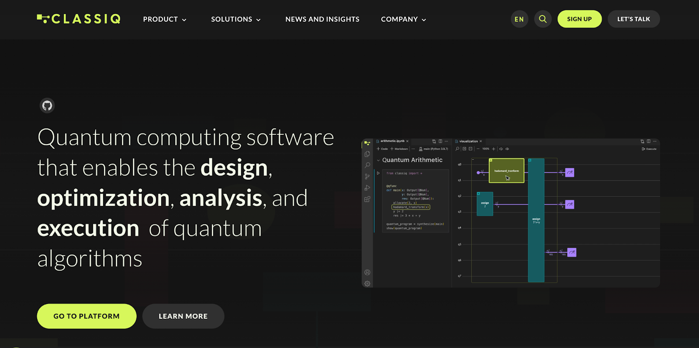Click the Quantum Arithmetic heading
This screenshot has height=348, width=699.
point(412,160)
